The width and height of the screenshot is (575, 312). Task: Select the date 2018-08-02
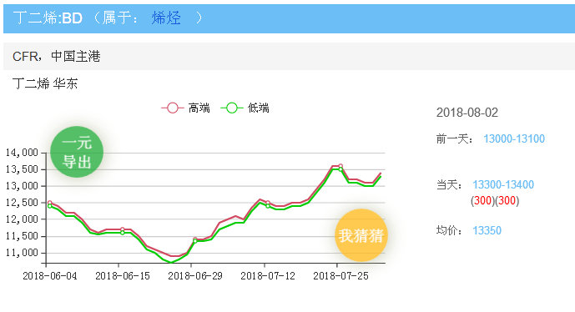(x=467, y=113)
